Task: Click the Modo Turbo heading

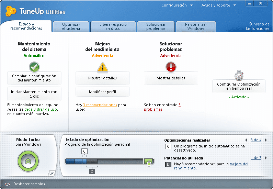Action: (x=28, y=140)
